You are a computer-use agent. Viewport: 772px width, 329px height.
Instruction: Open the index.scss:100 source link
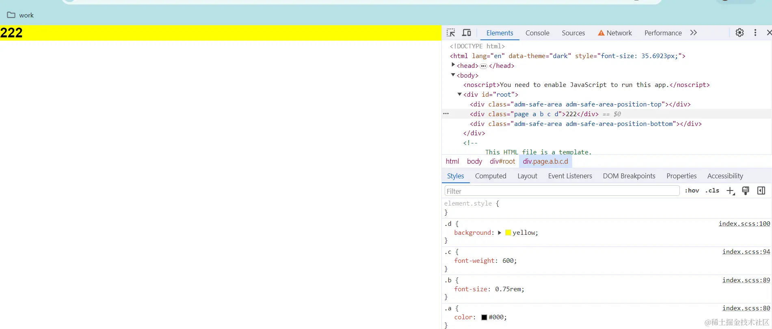(x=744, y=224)
